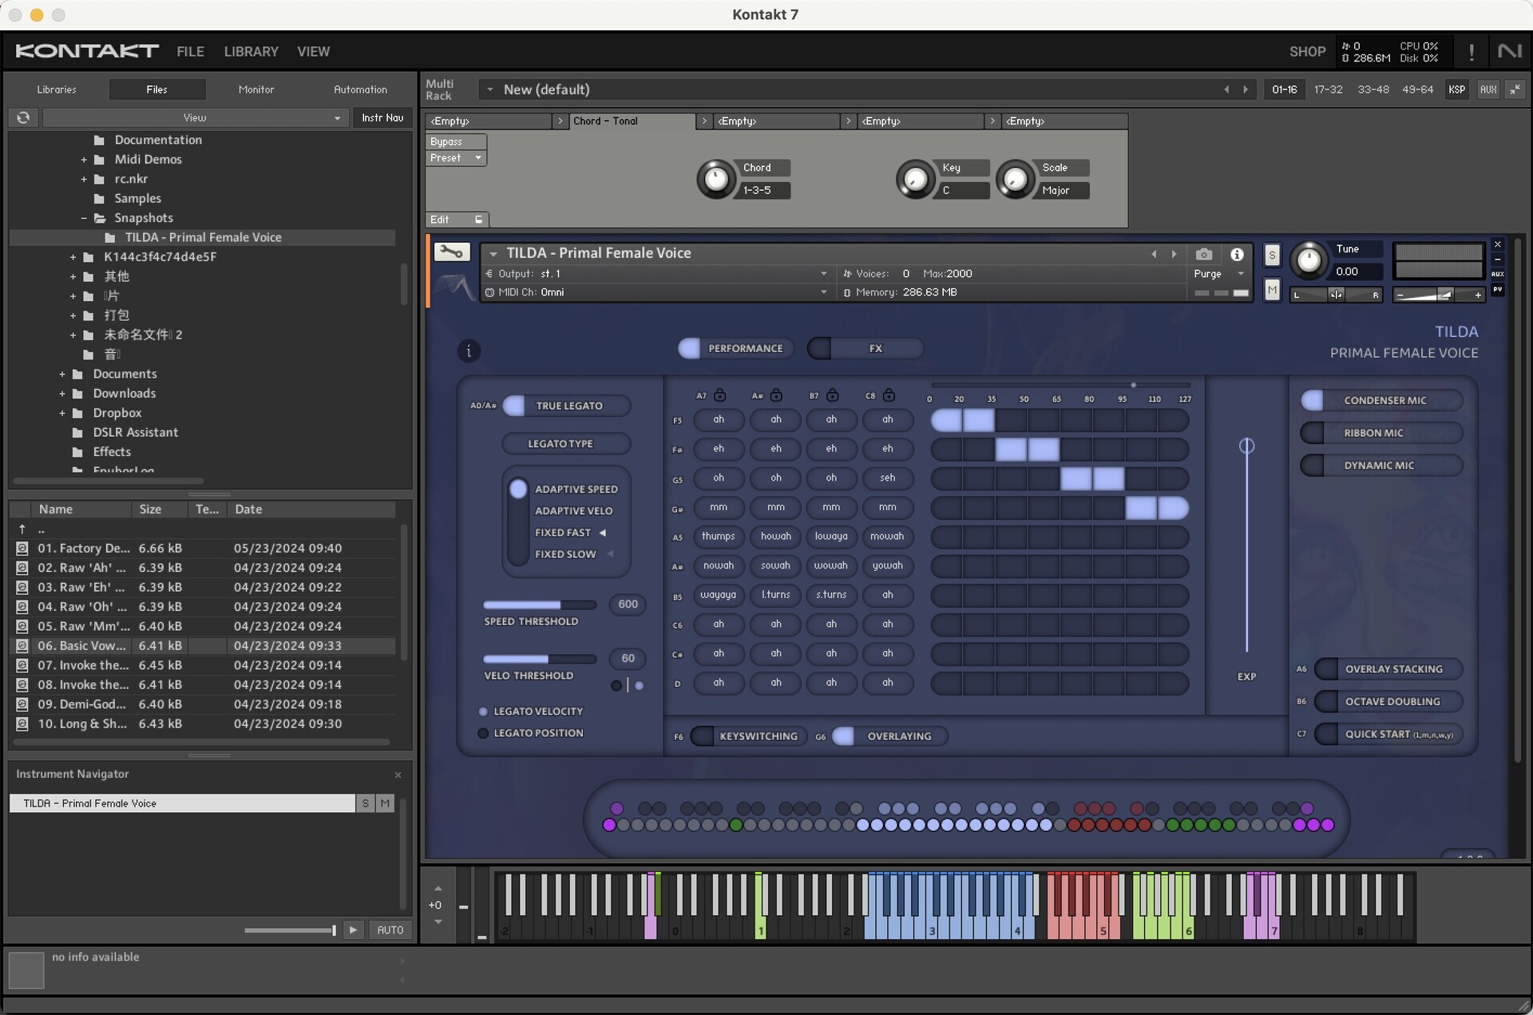Click the NI logo in top right
The width and height of the screenshot is (1533, 1015).
[x=1509, y=51]
